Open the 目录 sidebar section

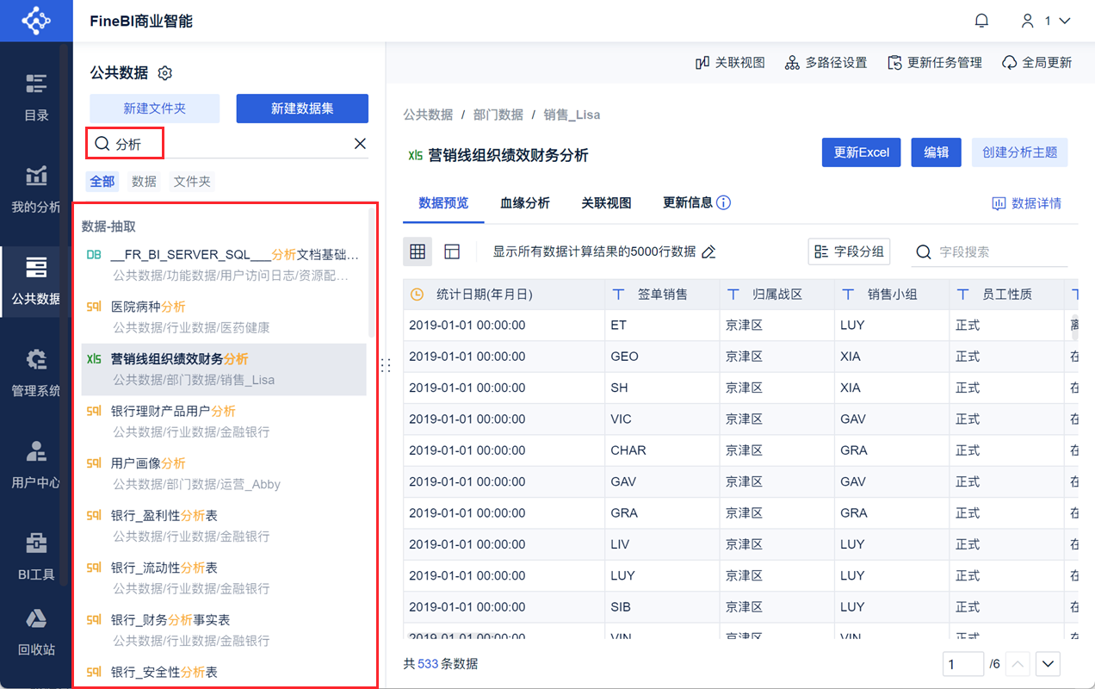pos(36,97)
